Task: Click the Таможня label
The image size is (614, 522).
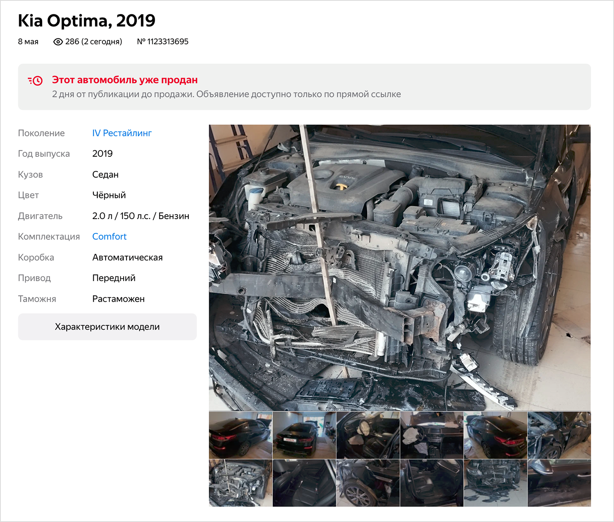Action: [37, 299]
